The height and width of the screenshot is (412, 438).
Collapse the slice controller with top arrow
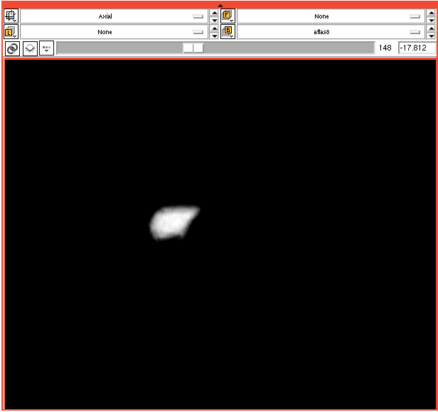coord(220,6)
